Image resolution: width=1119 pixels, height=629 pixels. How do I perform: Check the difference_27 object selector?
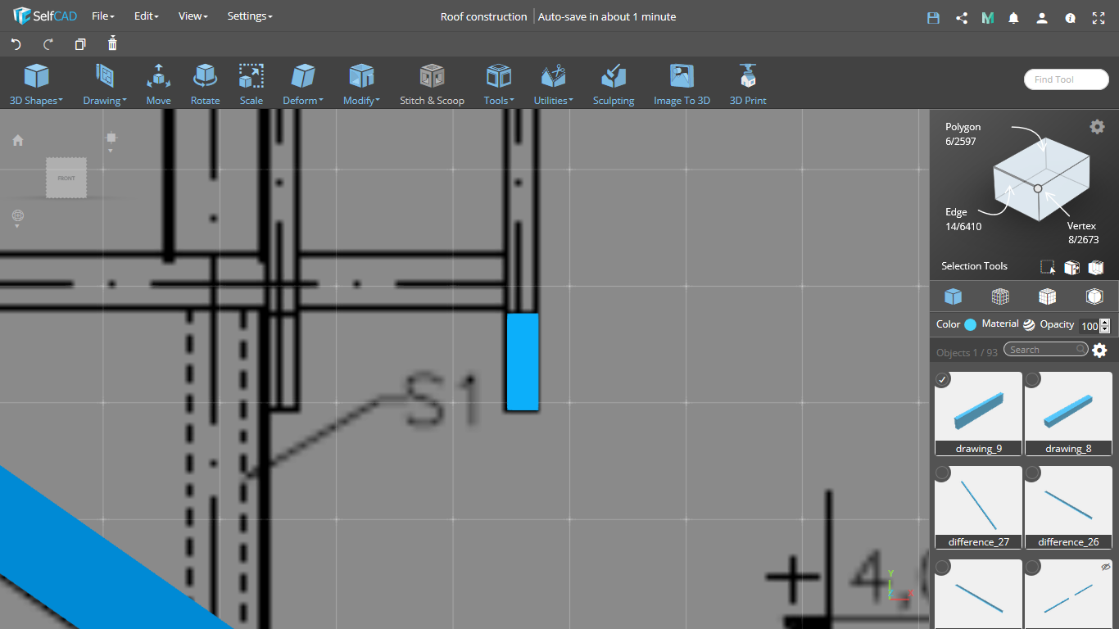click(943, 473)
